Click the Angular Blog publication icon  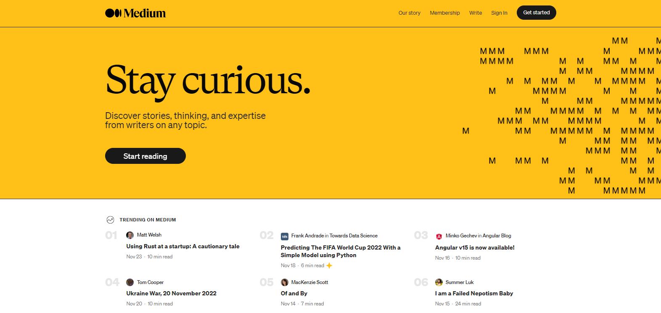click(x=439, y=236)
